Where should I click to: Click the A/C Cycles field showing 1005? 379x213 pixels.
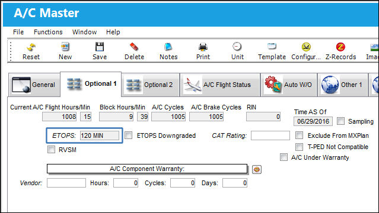[x=168, y=117]
